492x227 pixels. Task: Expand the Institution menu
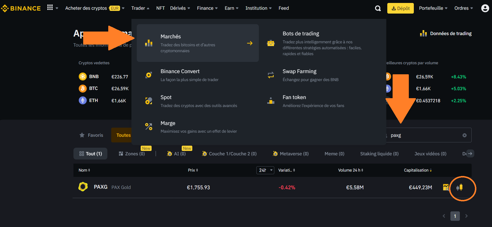[258, 8]
